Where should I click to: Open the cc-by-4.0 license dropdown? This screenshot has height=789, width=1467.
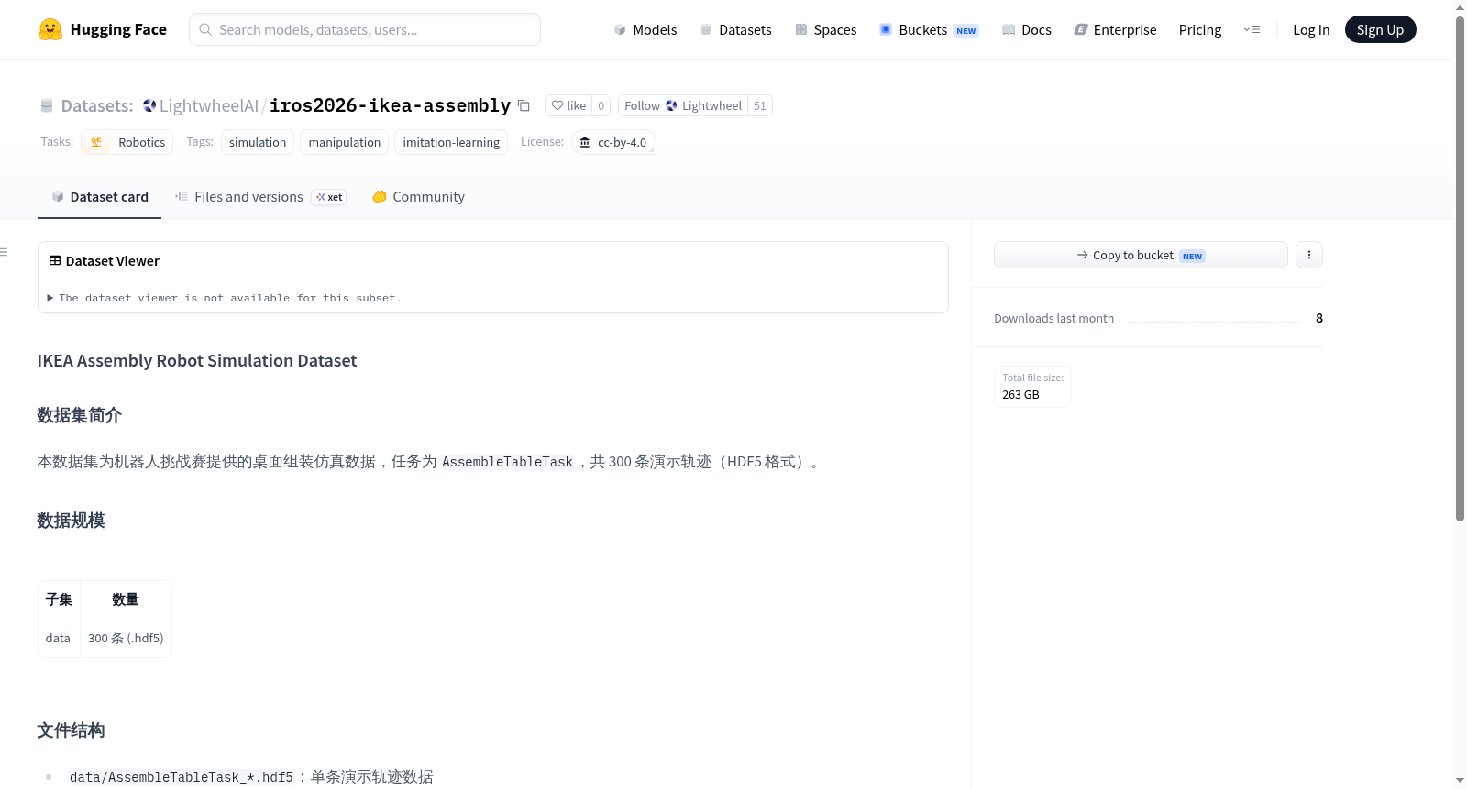pos(613,142)
